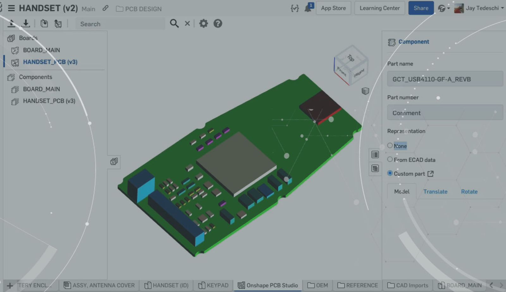Clear search with the X icon
This screenshot has width=506, height=292.
click(x=187, y=23)
